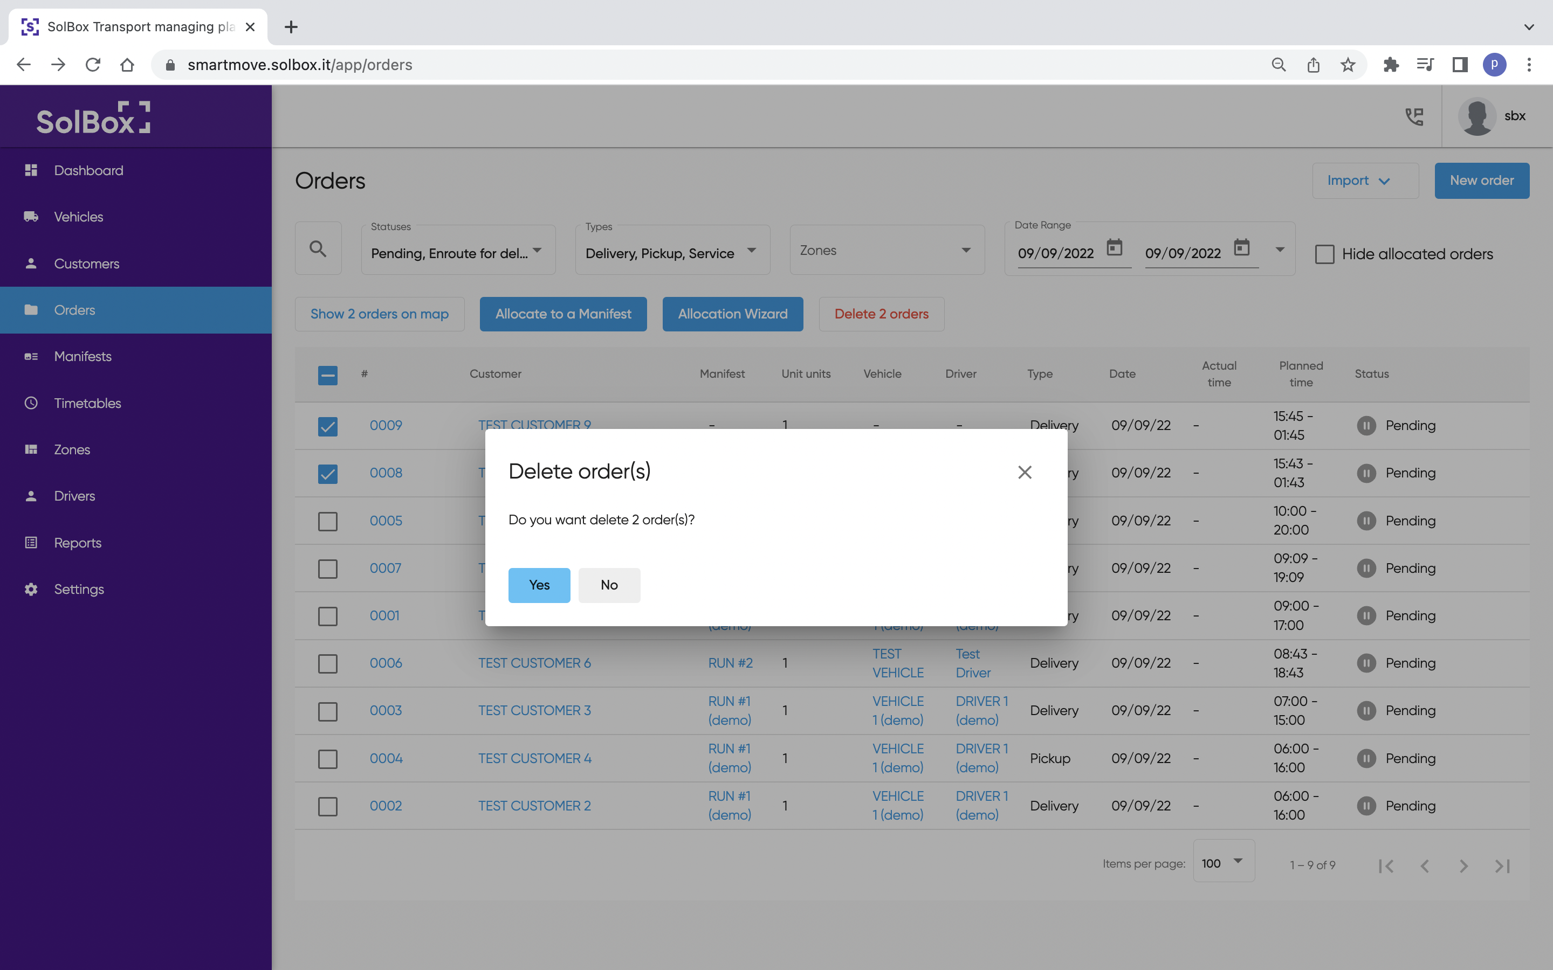The width and height of the screenshot is (1553, 970).
Task: Open Timetables in the sidebar
Action: [135, 403]
